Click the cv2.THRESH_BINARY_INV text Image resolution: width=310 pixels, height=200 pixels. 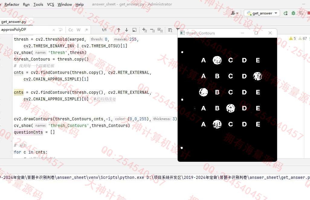coord(49,46)
